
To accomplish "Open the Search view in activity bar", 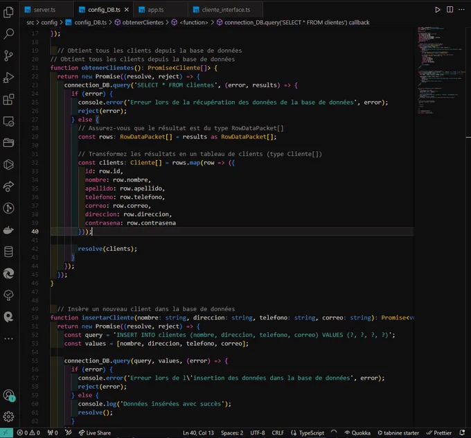I will click(x=8, y=34).
